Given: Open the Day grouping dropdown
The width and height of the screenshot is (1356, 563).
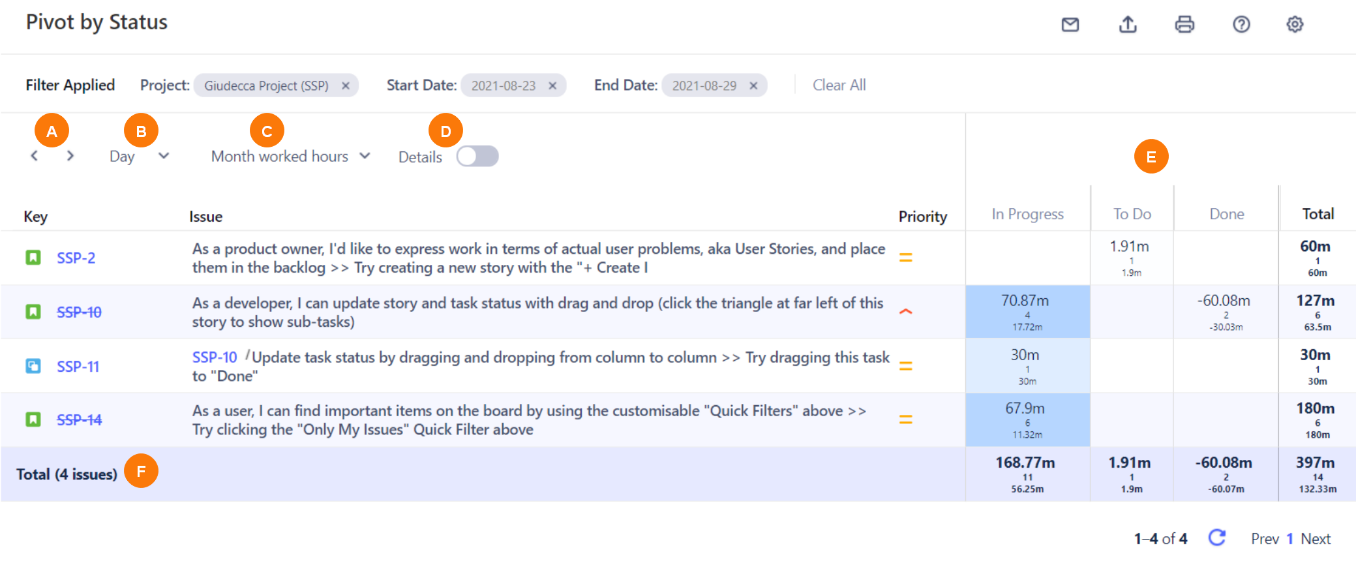Looking at the screenshot, I should [139, 157].
